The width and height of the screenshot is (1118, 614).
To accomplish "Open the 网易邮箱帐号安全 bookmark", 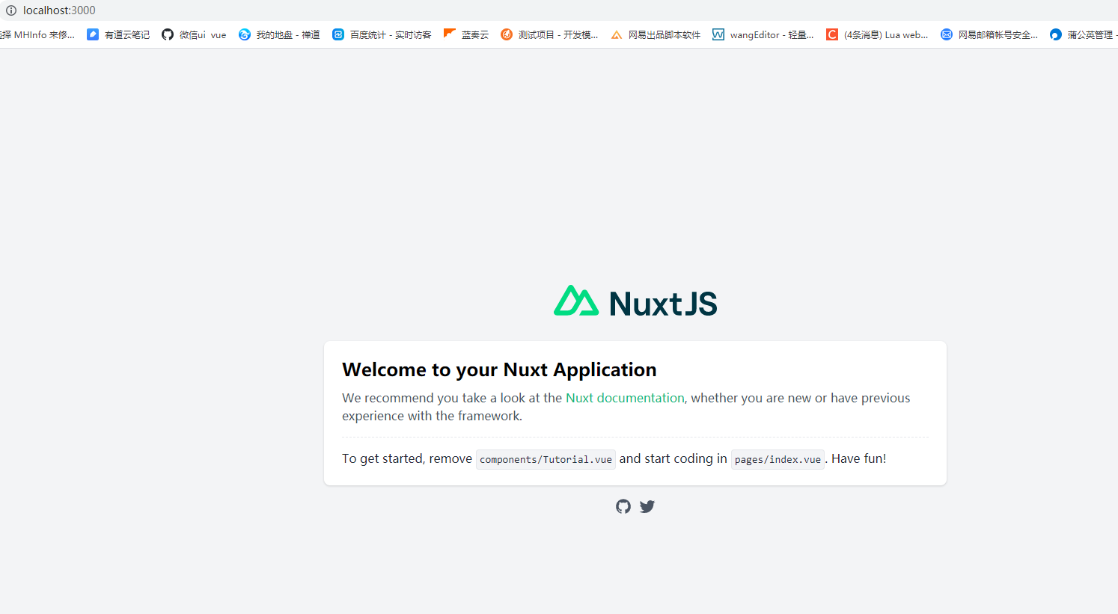I will (989, 34).
